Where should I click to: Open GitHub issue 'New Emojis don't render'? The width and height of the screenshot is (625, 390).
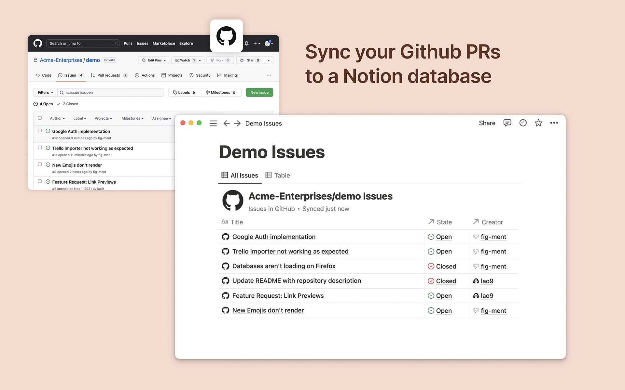click(77, 165)
